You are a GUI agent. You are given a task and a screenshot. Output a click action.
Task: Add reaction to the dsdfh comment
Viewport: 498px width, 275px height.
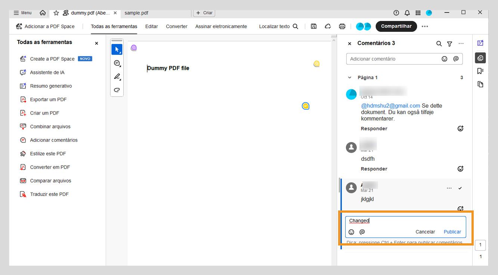coord(461,169)
